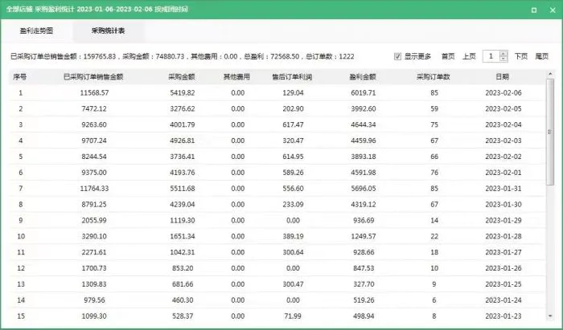Sort by the 日期 column header

coord(502,77)
